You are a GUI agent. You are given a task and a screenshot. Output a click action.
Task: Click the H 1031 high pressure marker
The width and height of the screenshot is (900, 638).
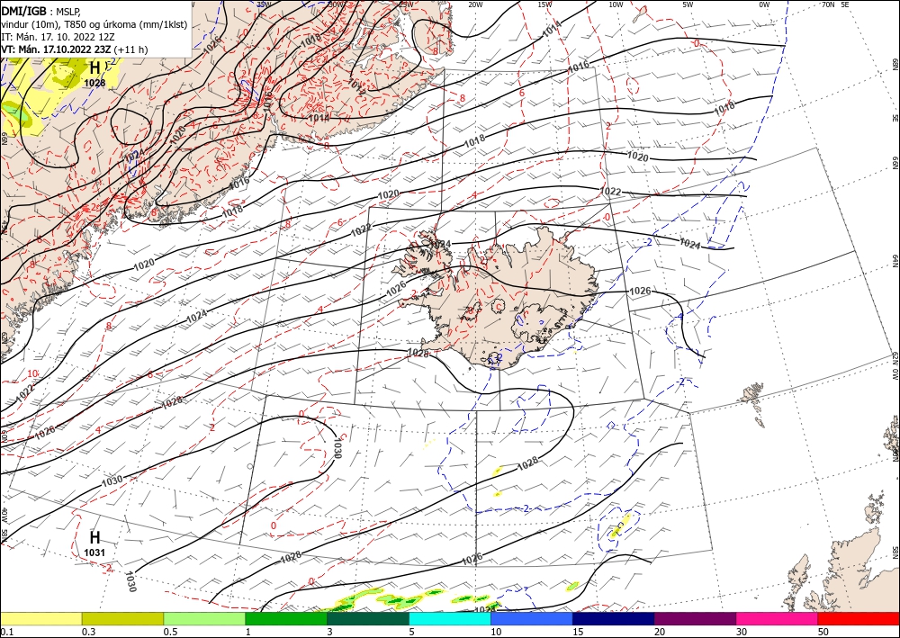point(94,544)
